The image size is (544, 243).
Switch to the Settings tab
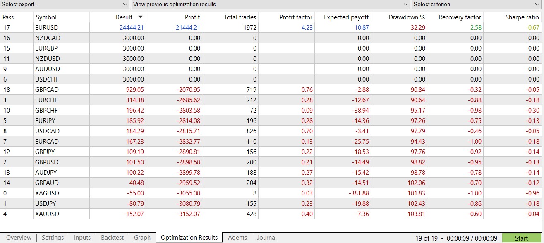(x=53, y=238)
